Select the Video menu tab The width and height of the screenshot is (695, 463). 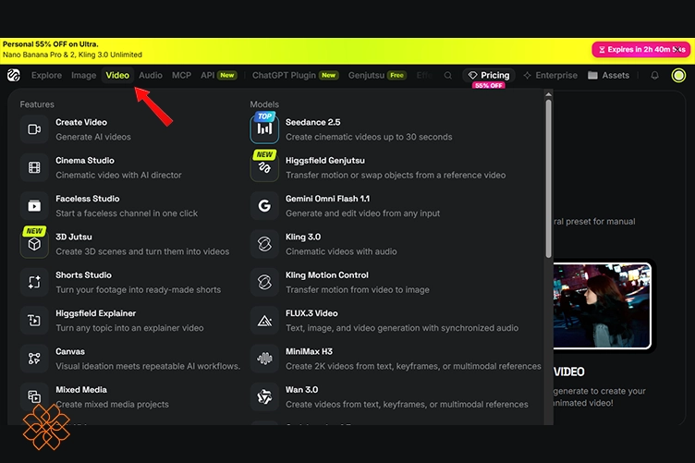117,76
